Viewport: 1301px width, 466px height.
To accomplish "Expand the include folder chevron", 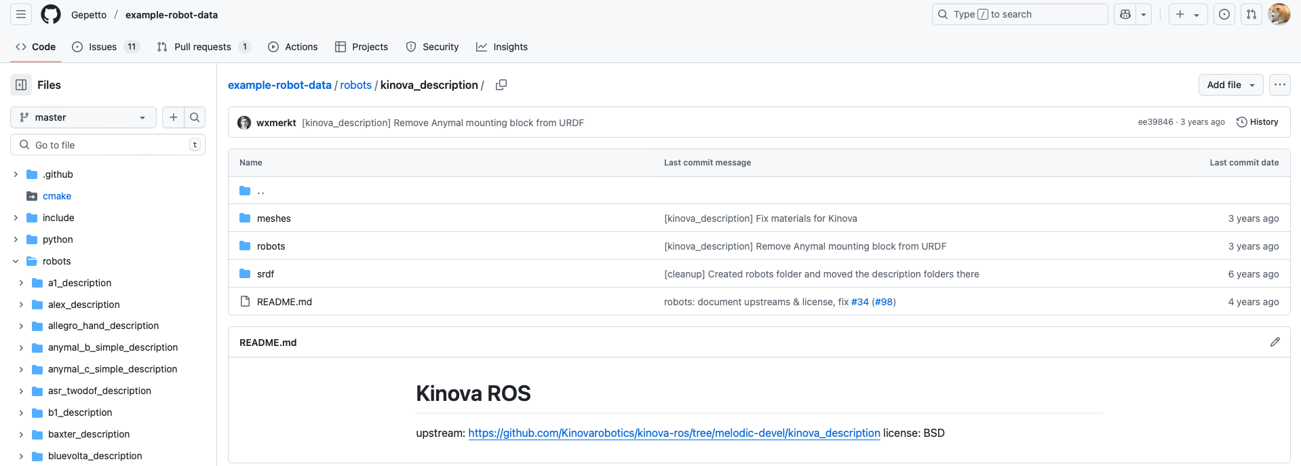I will pyautogui.click(x=16, y=218).
